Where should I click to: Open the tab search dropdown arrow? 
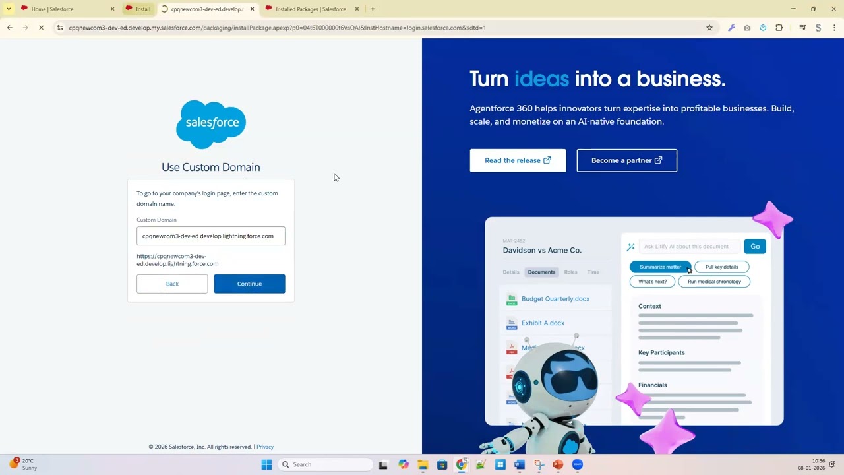click(x=8, y=9)
